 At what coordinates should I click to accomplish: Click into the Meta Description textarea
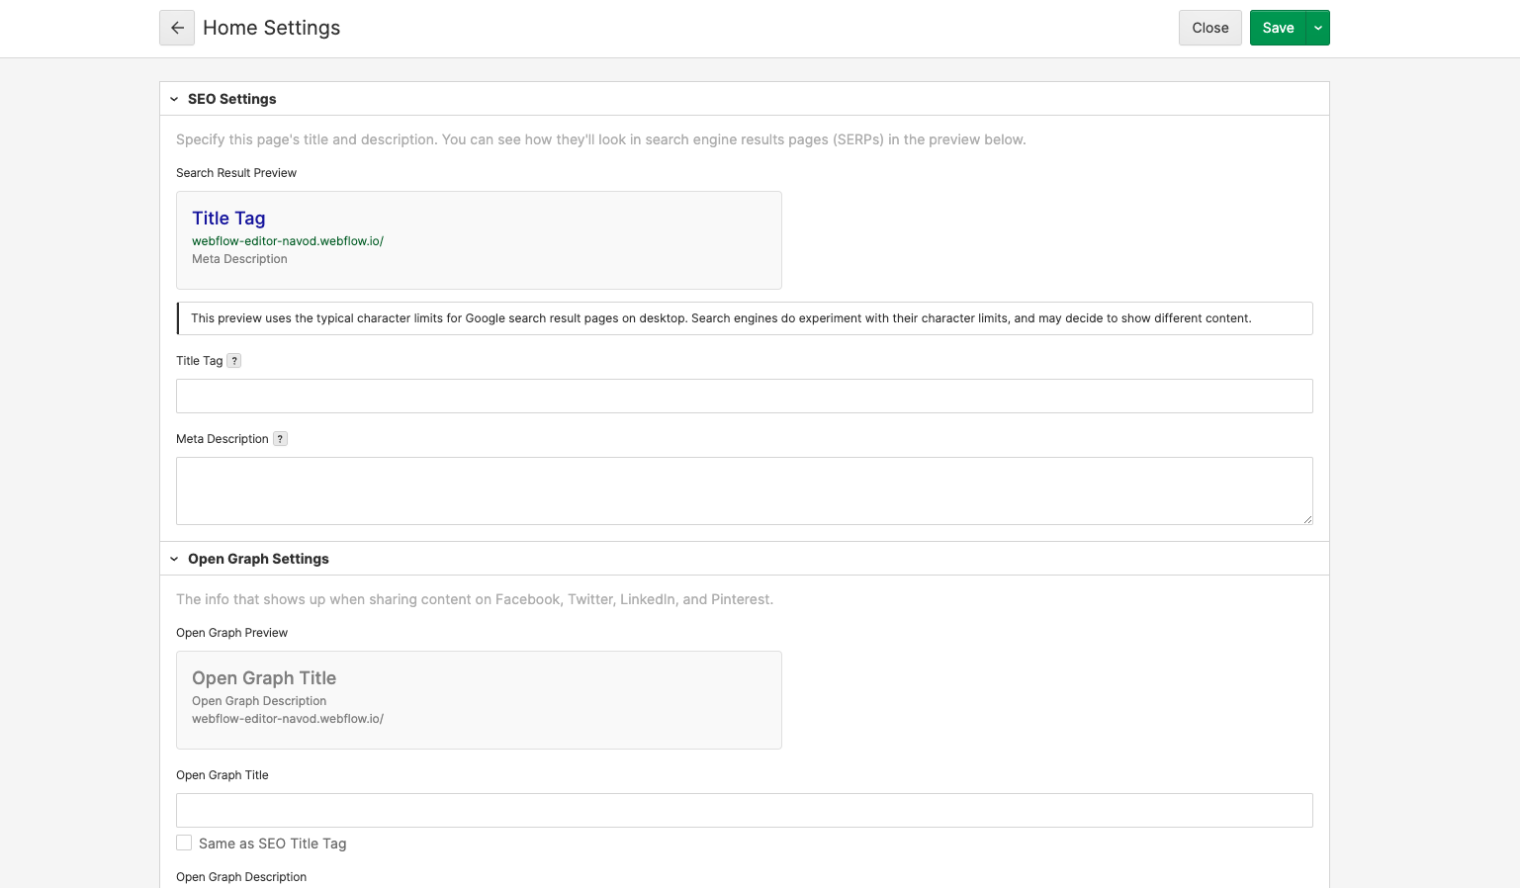coord(745,490)
